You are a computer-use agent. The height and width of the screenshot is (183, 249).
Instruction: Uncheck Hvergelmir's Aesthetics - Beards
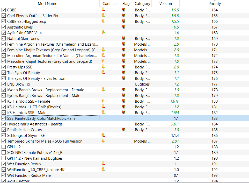coord(3,124)
